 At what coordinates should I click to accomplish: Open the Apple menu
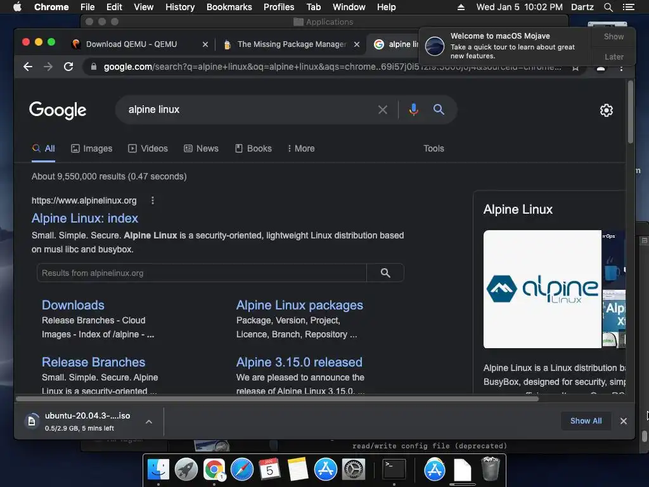(17, 7)
